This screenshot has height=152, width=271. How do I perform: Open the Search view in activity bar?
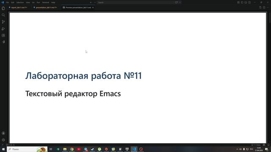[x=3, y=15]
